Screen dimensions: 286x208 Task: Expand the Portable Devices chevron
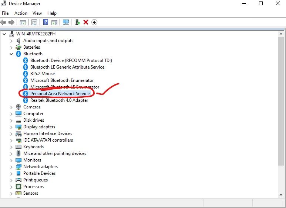point(11,173)
